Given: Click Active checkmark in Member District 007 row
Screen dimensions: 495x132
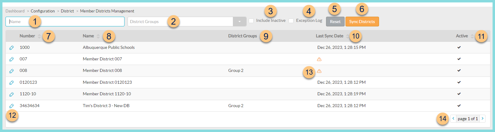Looking at the screenshot, I should (459, 59).
